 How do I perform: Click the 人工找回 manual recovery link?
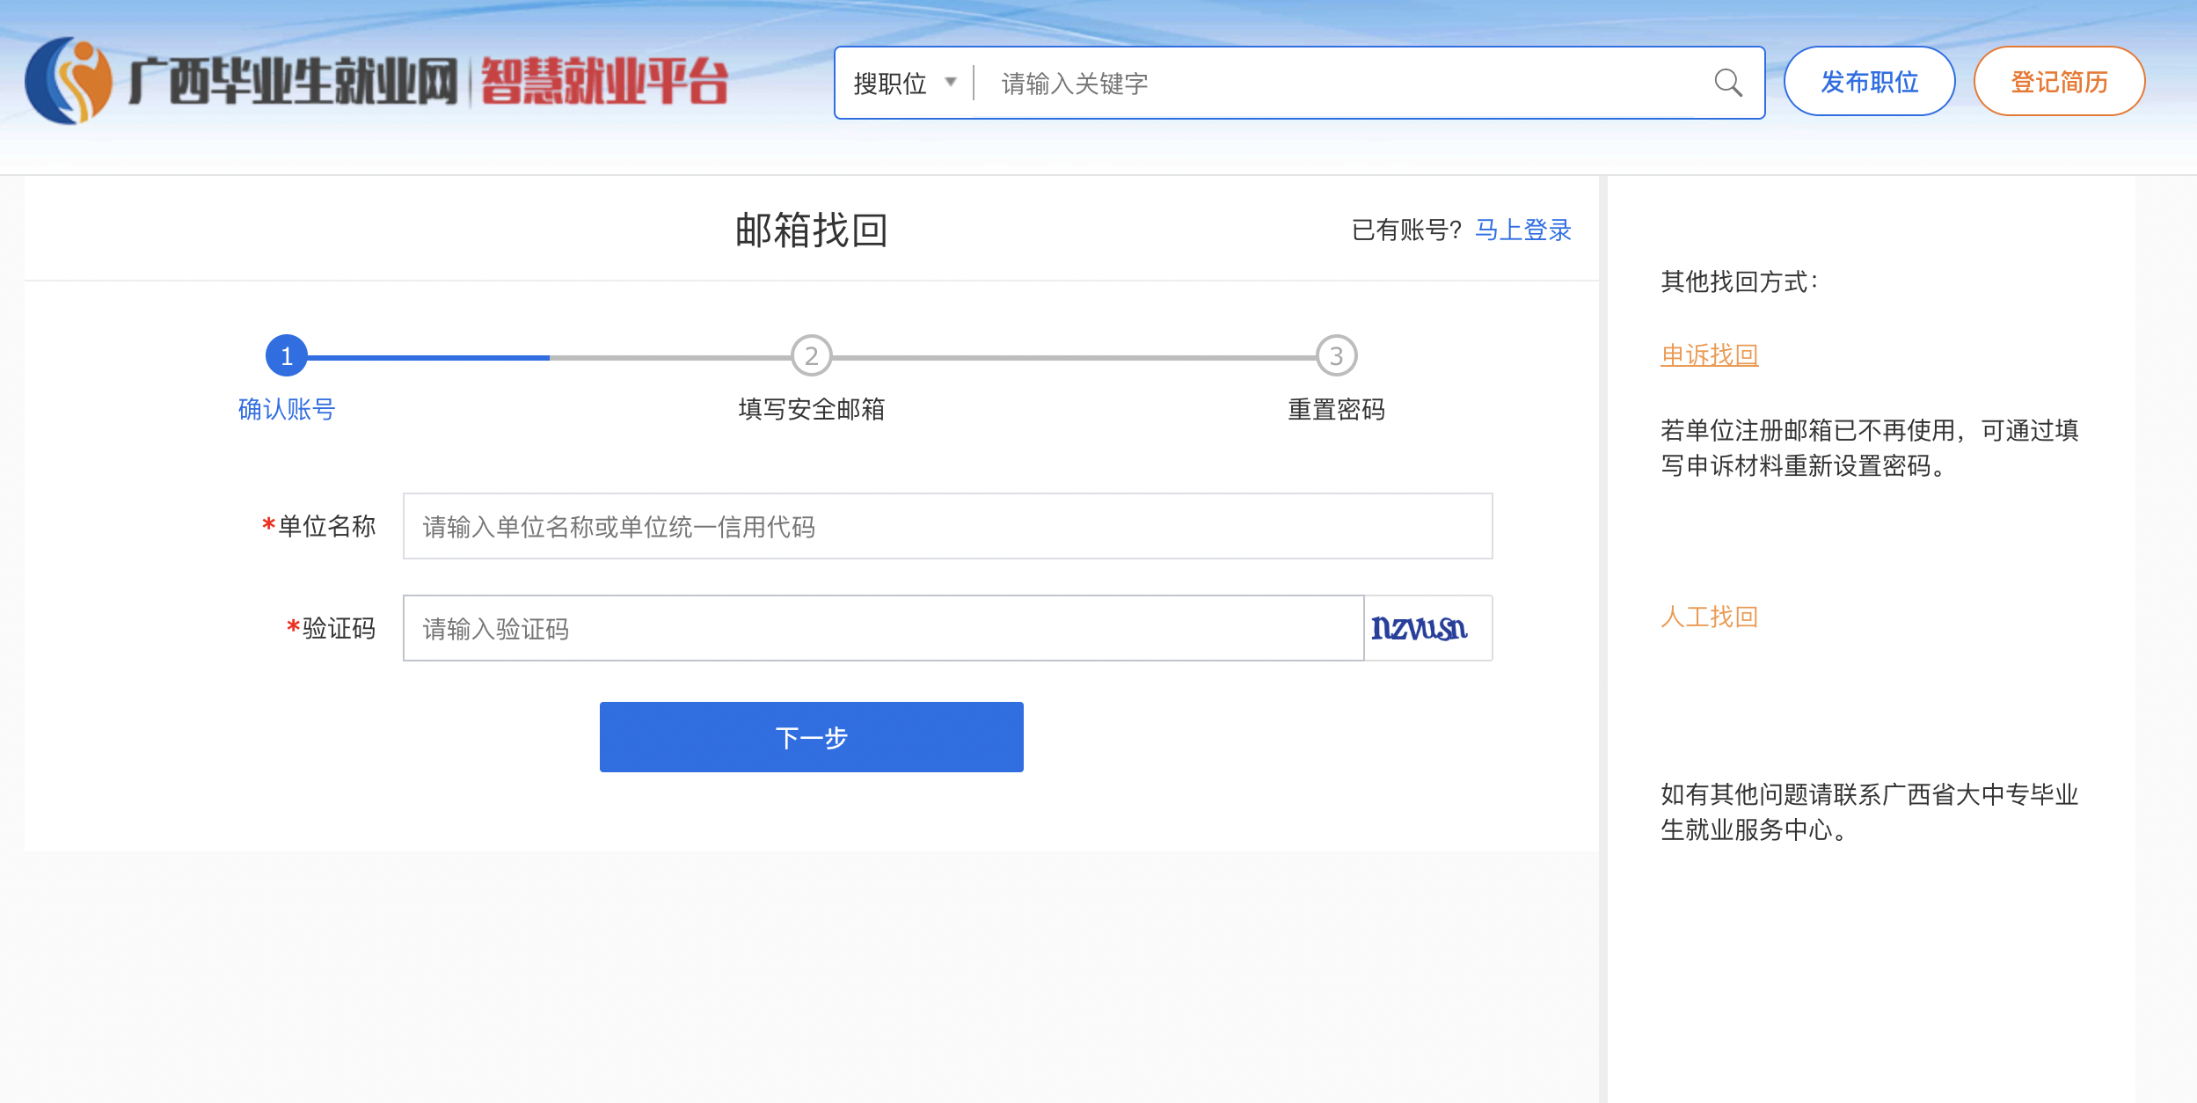coord(1709,617)
